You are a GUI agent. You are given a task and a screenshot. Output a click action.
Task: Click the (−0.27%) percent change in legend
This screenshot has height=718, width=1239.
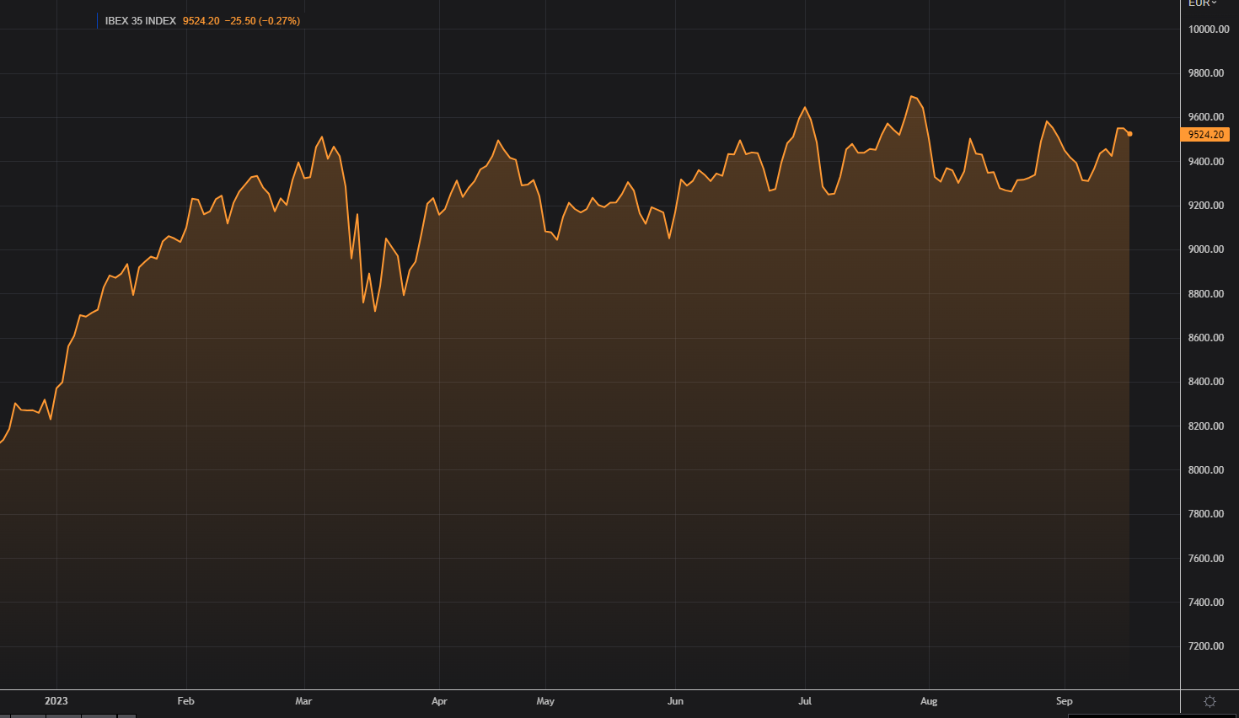pos(279,21)
